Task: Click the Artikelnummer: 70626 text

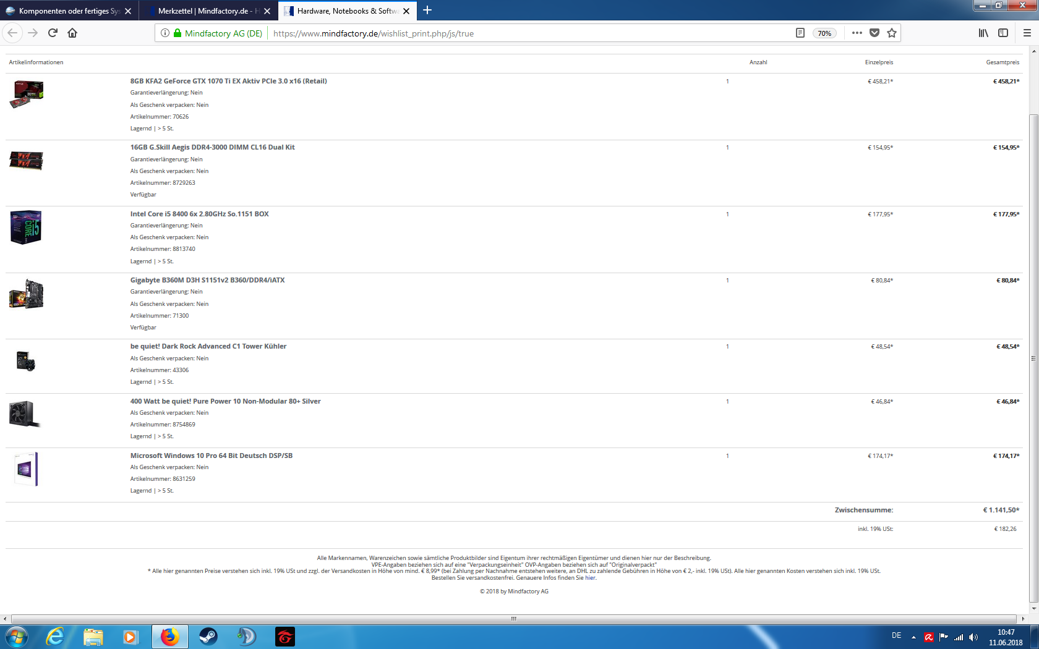Action: [160, 117]
